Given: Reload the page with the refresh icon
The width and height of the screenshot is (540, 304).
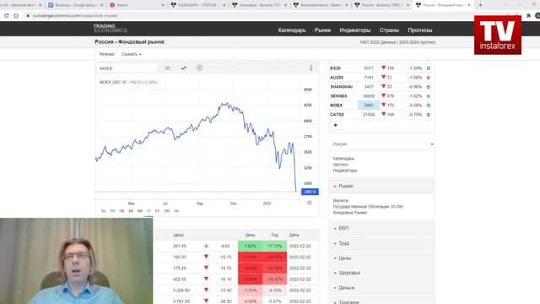Looking at the screenshot, I should pos(7,15).
